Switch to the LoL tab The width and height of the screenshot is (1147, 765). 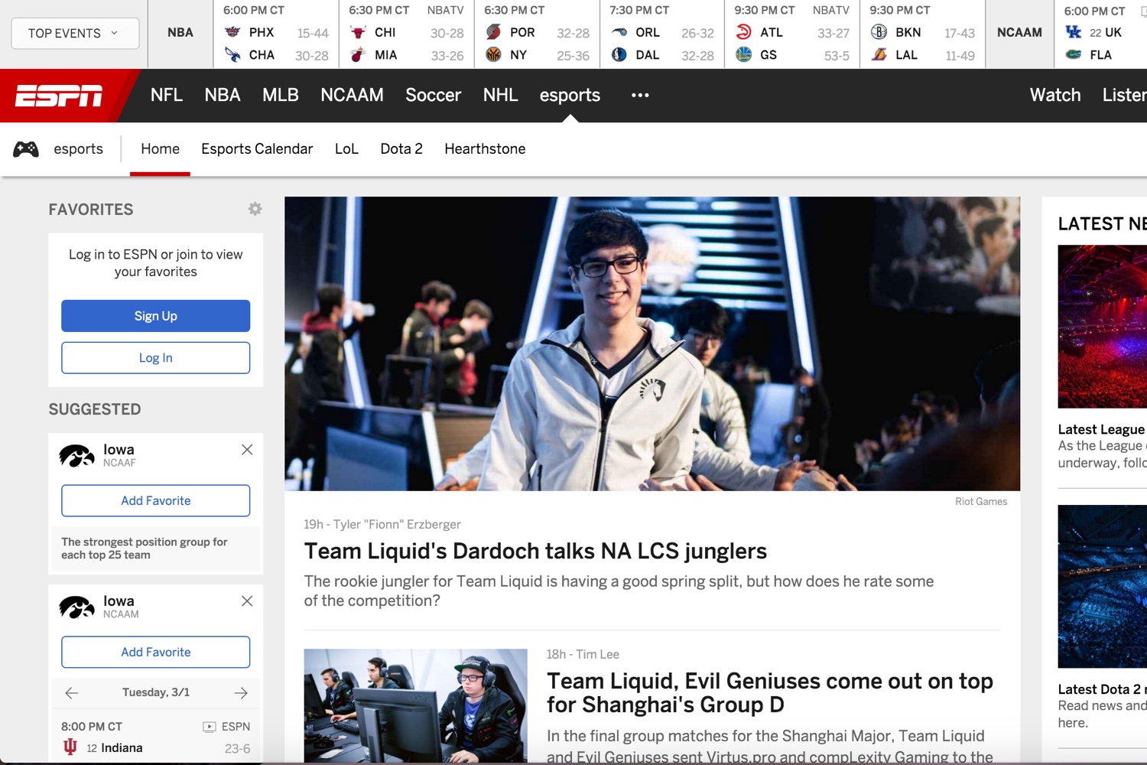(346, 149)
